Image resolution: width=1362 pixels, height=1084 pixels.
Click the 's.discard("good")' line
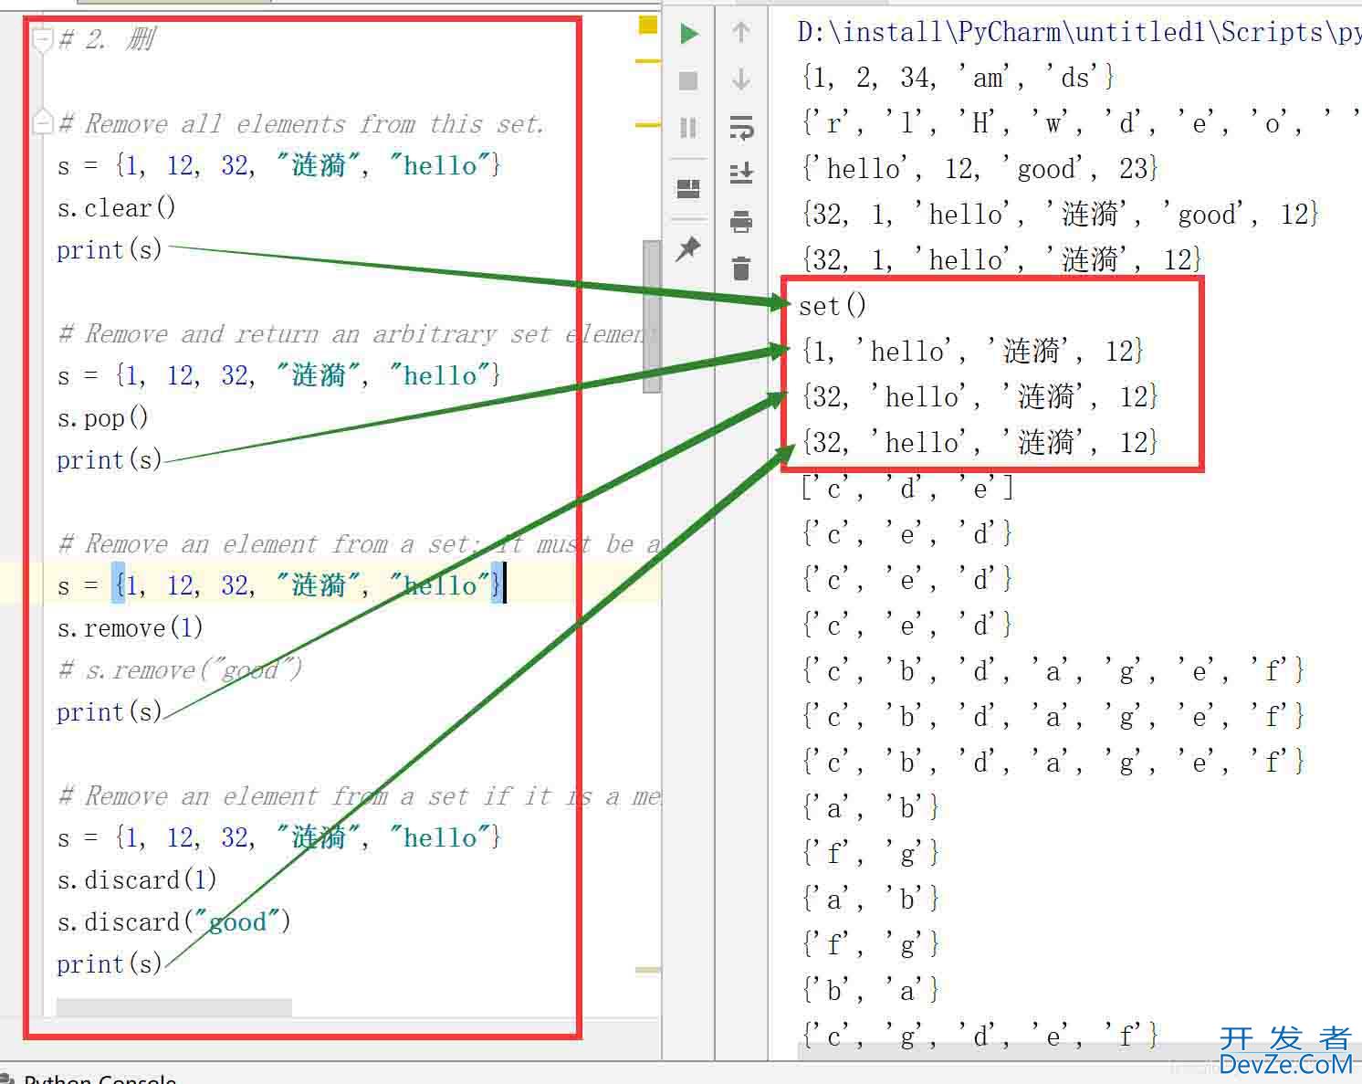[x=173, y=922]
